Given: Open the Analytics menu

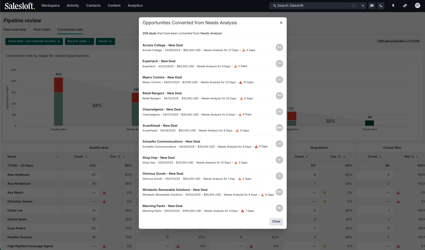Looking at the screenshot, I should (135, 6).
